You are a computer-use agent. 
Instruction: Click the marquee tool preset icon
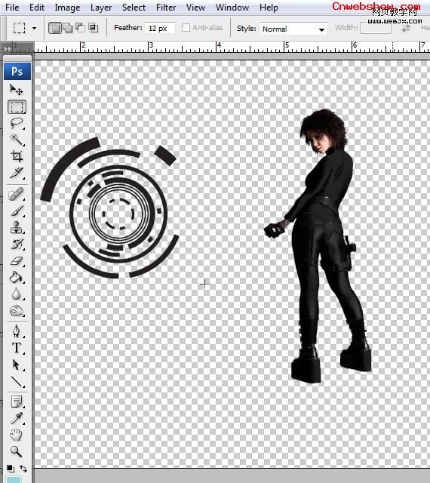[19, 28]
